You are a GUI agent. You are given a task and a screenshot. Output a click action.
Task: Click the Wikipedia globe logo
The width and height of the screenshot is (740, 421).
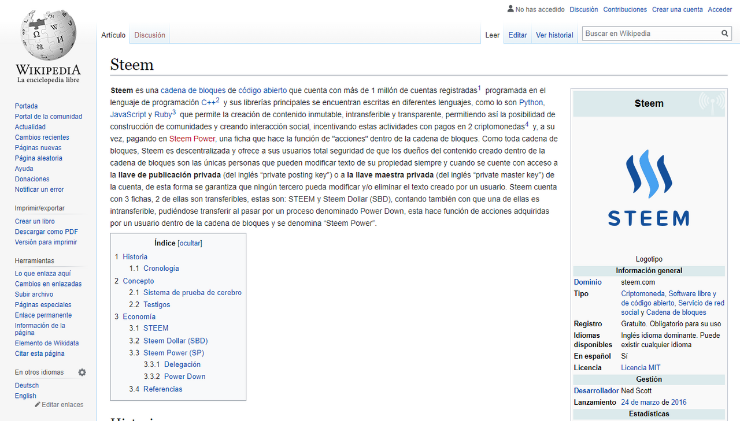pos(48,34)
